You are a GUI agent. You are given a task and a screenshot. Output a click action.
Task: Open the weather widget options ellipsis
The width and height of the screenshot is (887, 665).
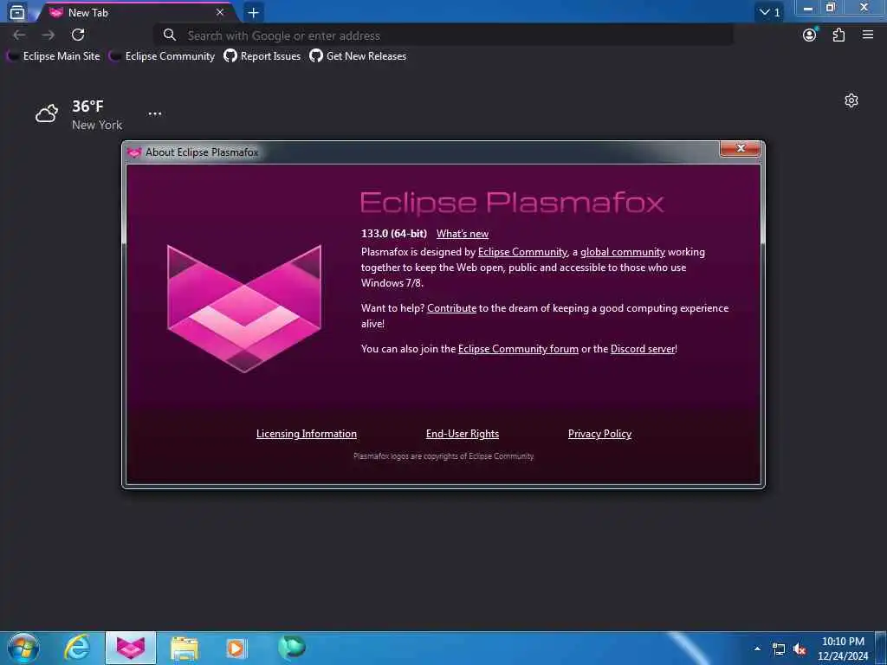[x=154, y=113]
